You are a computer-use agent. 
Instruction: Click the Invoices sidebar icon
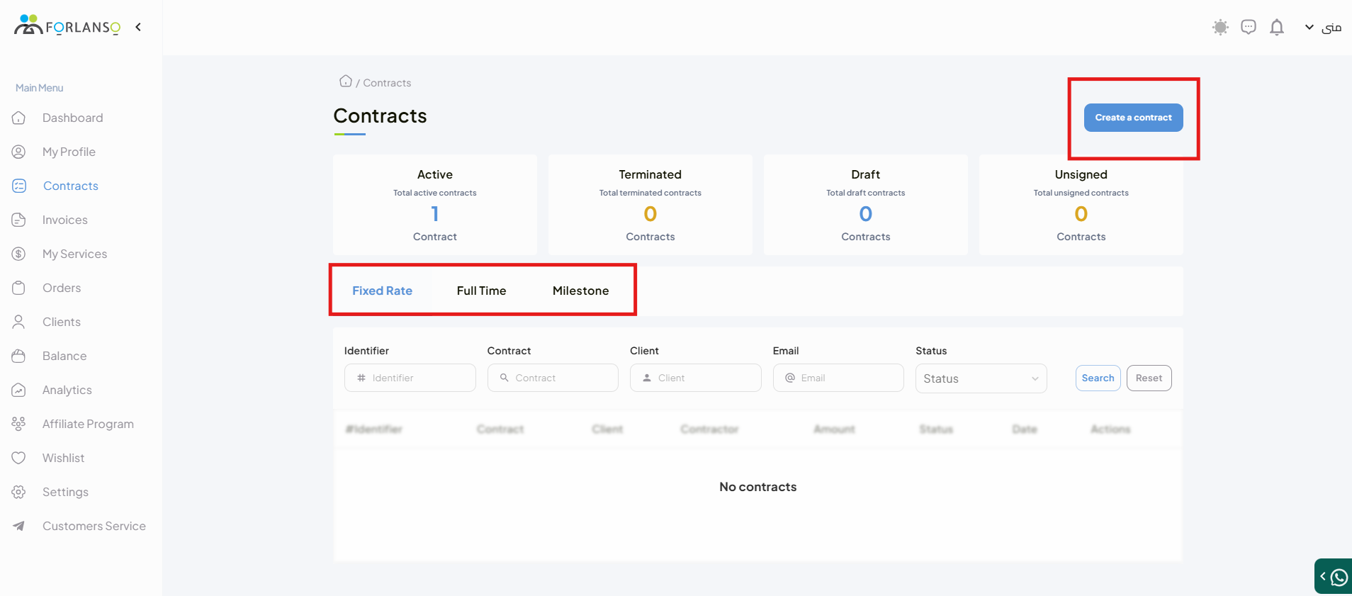coord(19,220)
